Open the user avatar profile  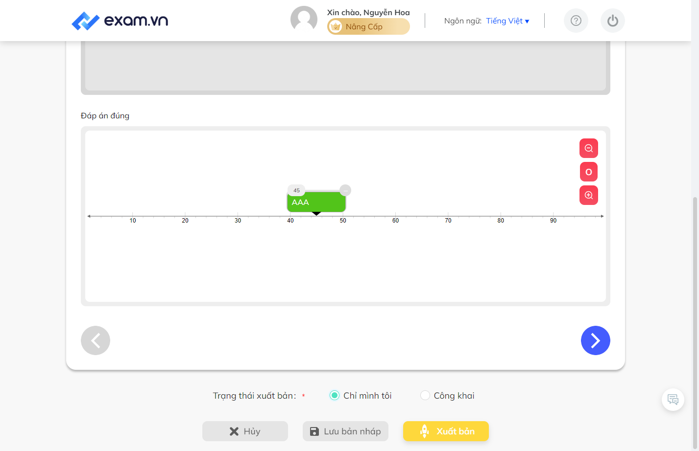pos(304,20)
